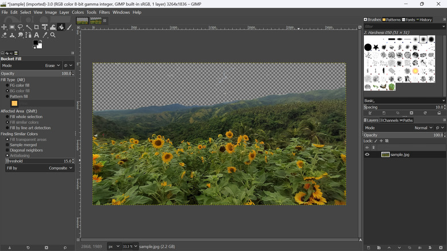The image size is (447, 251).
Task: Switch to the Patterns tab
Action: pos(391,19)
